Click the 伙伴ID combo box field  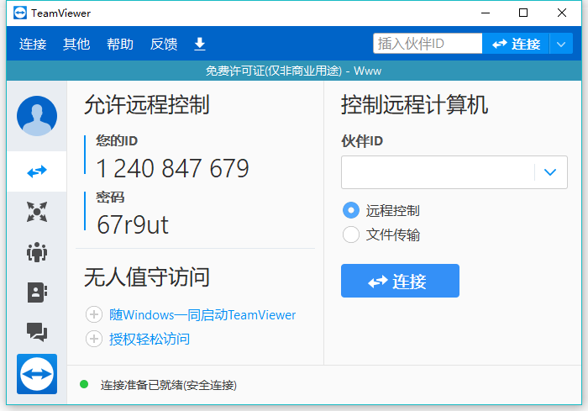454,172
